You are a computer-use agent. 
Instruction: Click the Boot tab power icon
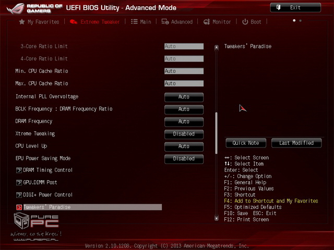[245, 22]
